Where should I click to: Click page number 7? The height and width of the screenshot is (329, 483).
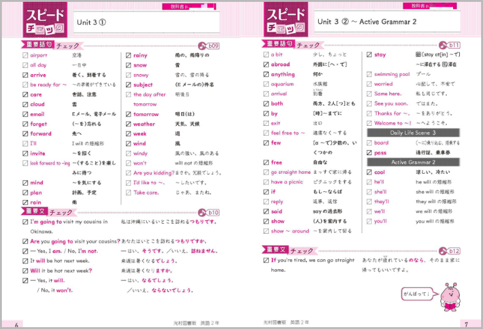click(466, 324)
